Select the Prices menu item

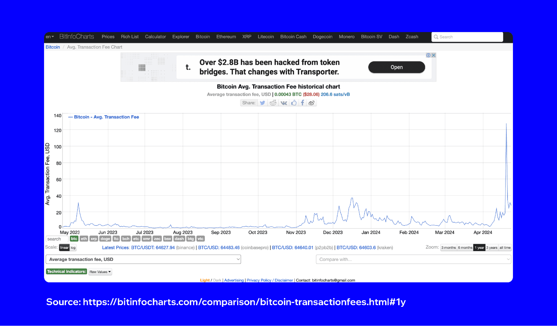tap(107, 36)
